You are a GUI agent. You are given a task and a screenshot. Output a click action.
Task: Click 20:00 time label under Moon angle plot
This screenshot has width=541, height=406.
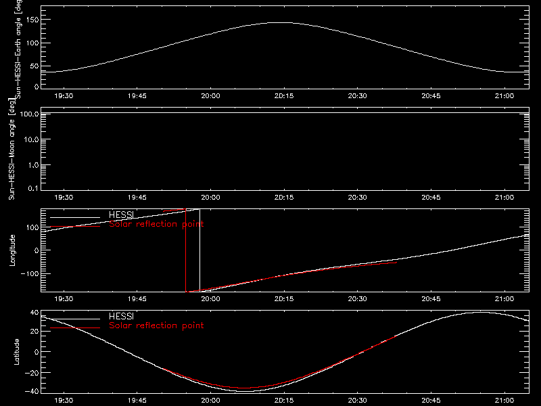coord(210,198)
